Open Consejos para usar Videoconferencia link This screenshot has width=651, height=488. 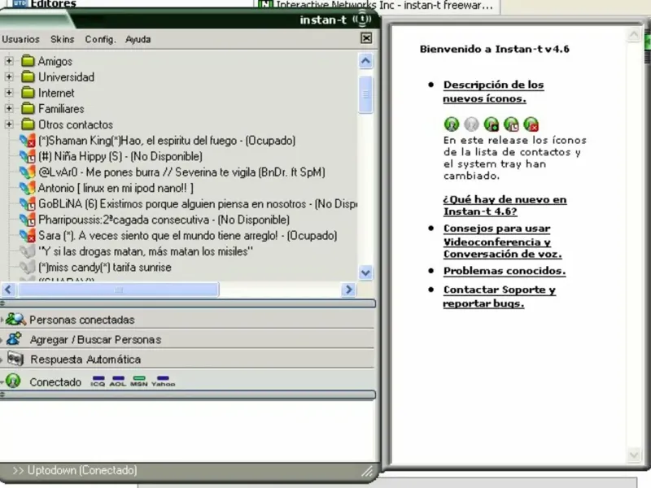tap(502, 241)
